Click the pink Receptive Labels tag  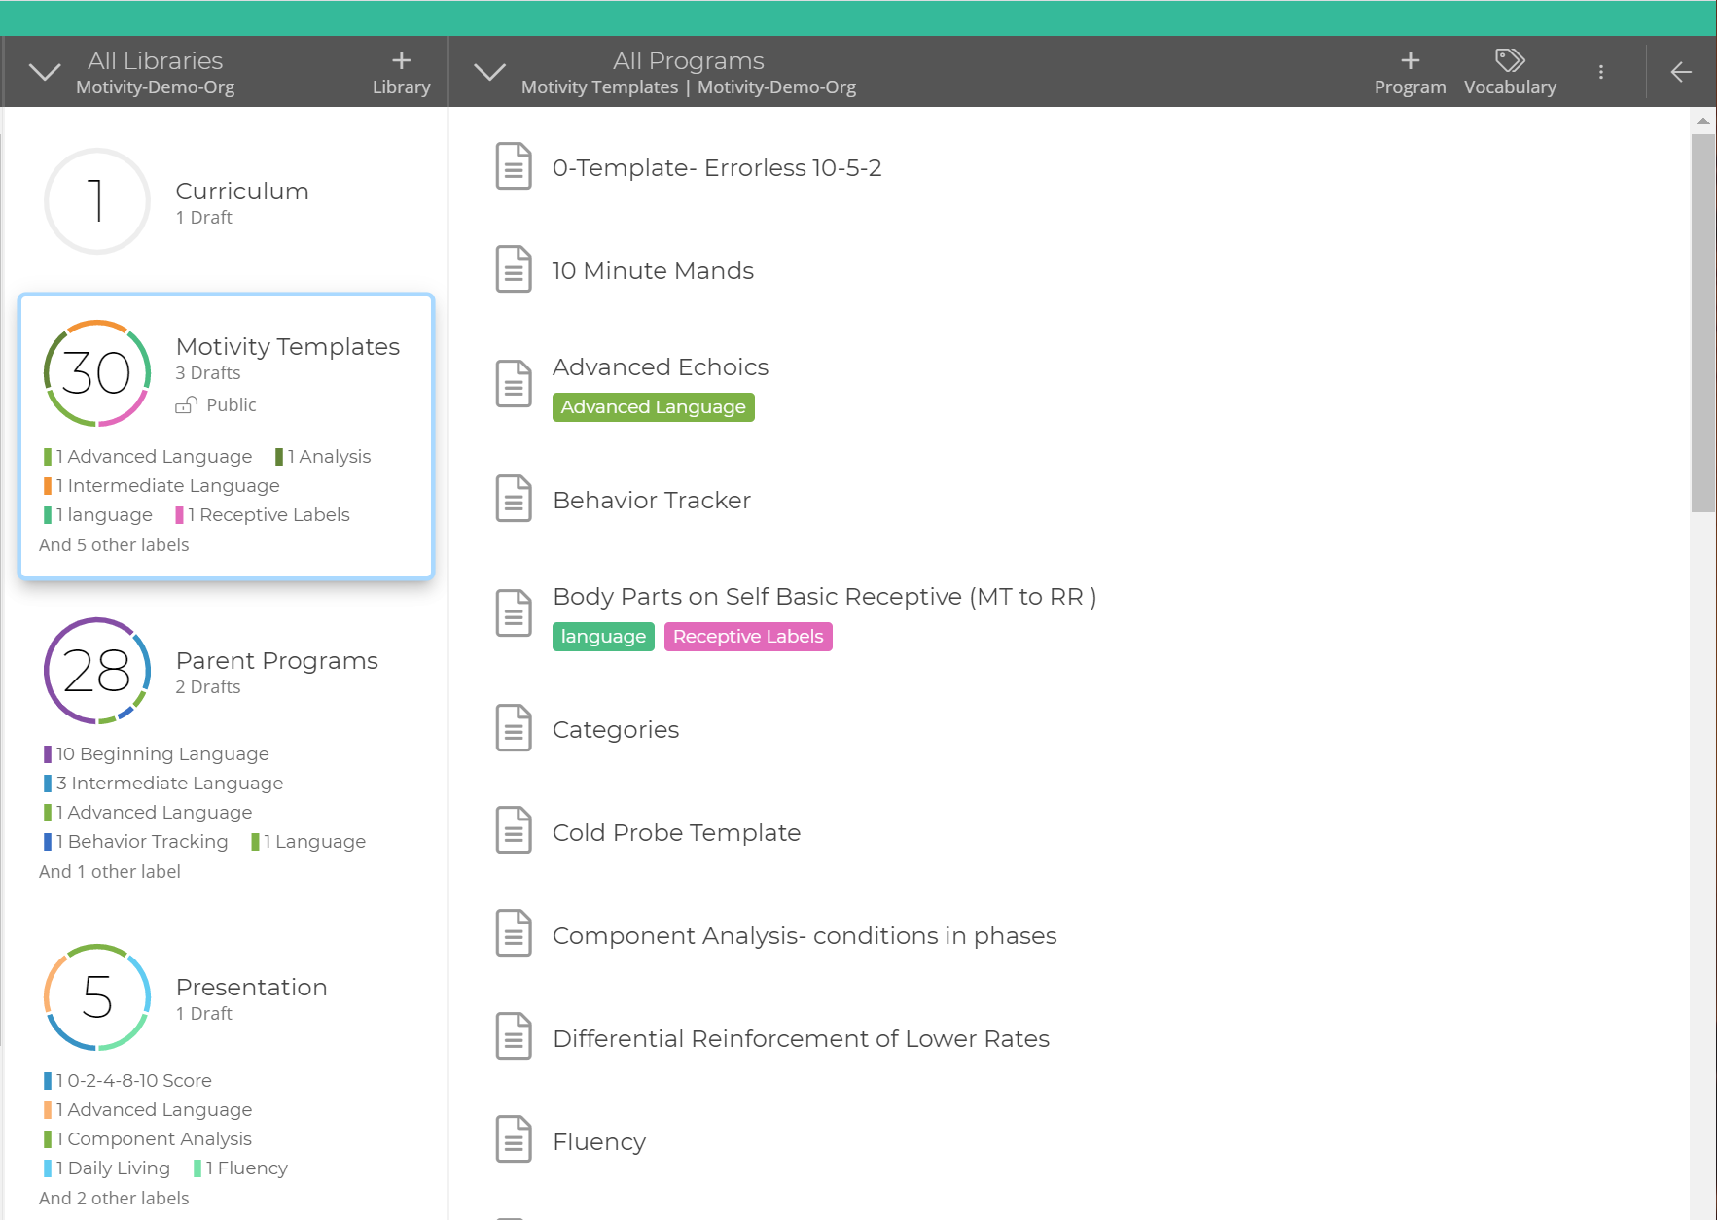(x=747, y=637)
